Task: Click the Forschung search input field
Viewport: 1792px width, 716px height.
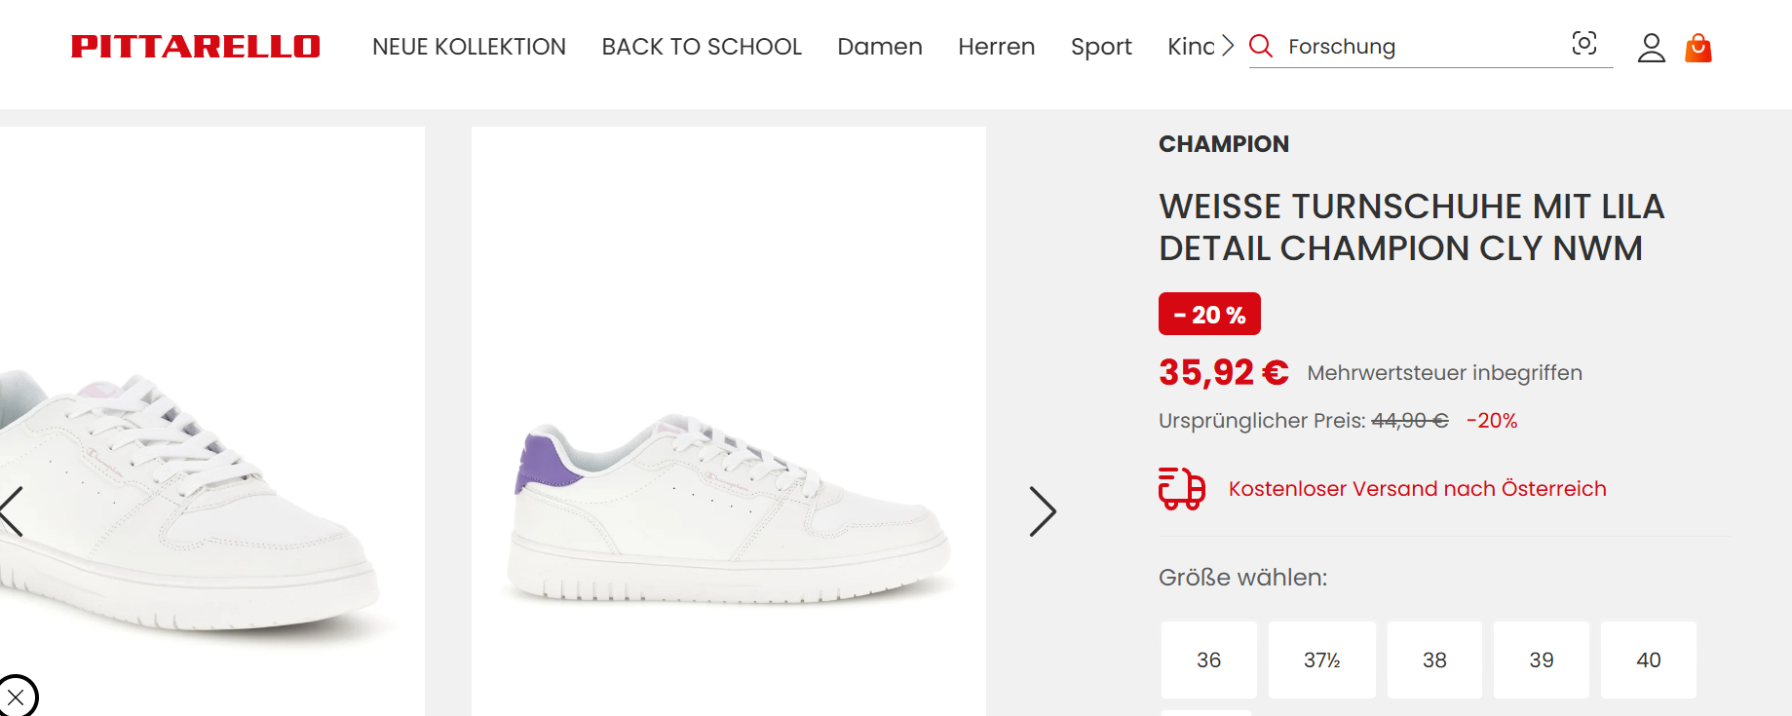Action: coord(1423,47)
